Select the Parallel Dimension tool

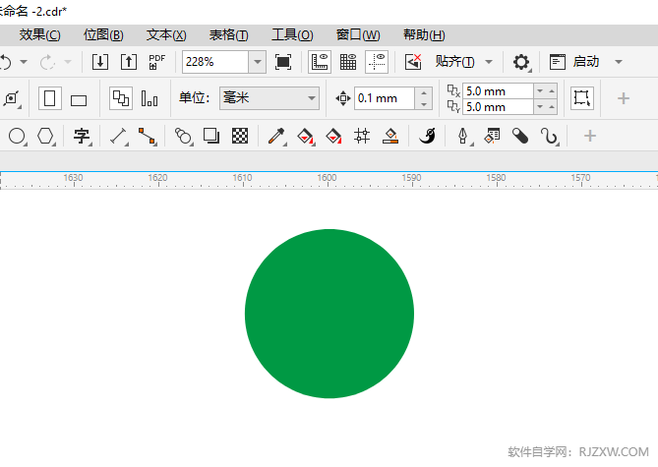[119, 137]
